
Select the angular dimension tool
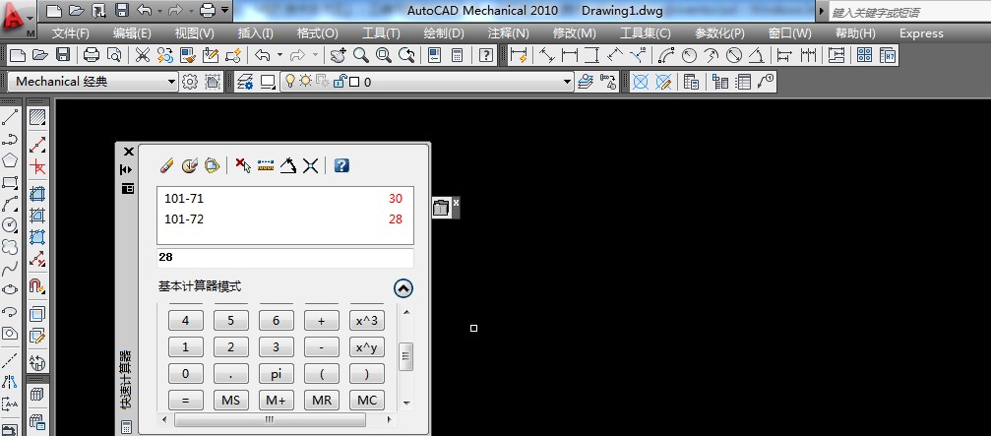tap(756, 55)
